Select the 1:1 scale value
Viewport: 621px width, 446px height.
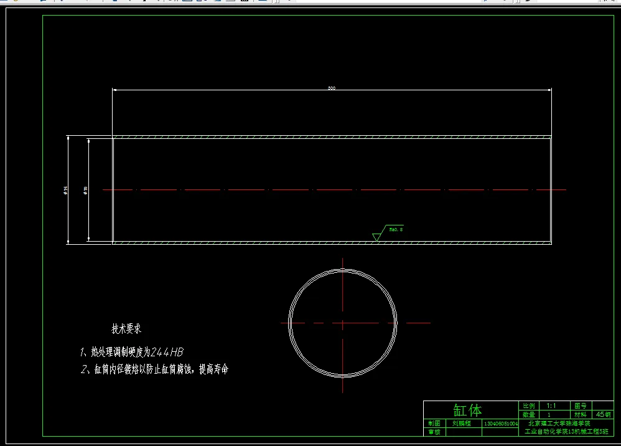pyautogui.click(x=551, y=406)
